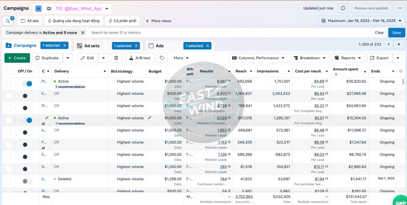
Task: Click the Create button
Action: coord(17,58)
